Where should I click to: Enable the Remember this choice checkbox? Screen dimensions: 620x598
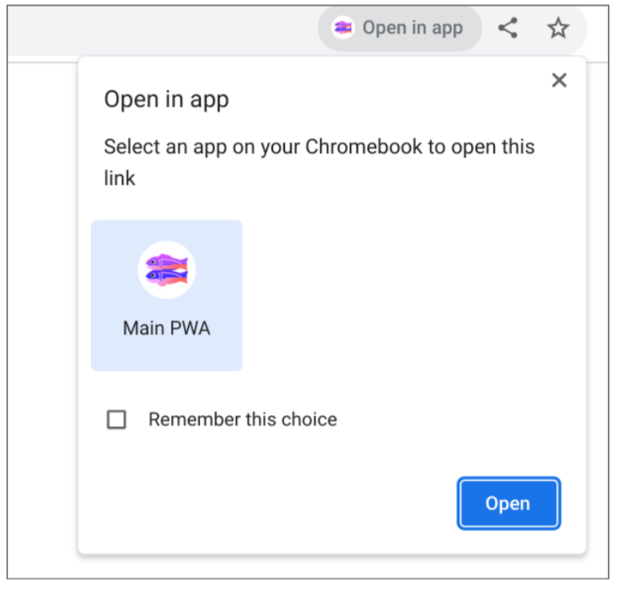[x=117, y=420]
